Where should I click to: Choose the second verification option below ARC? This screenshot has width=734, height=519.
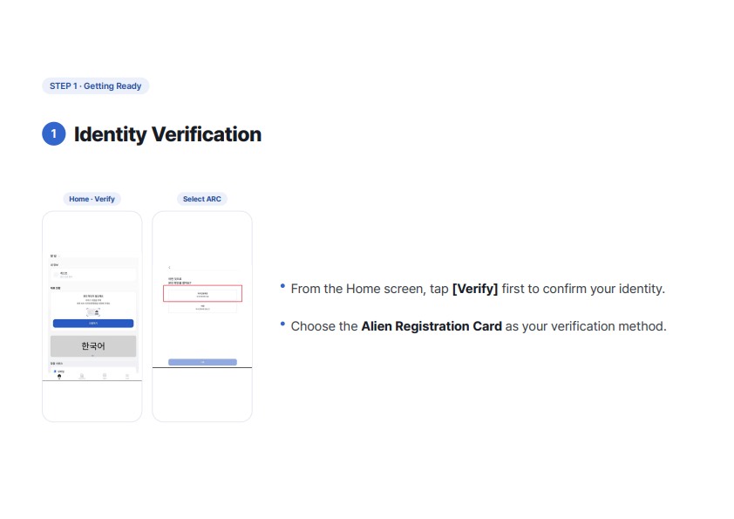pyautogui.click(x=203, y=308)
